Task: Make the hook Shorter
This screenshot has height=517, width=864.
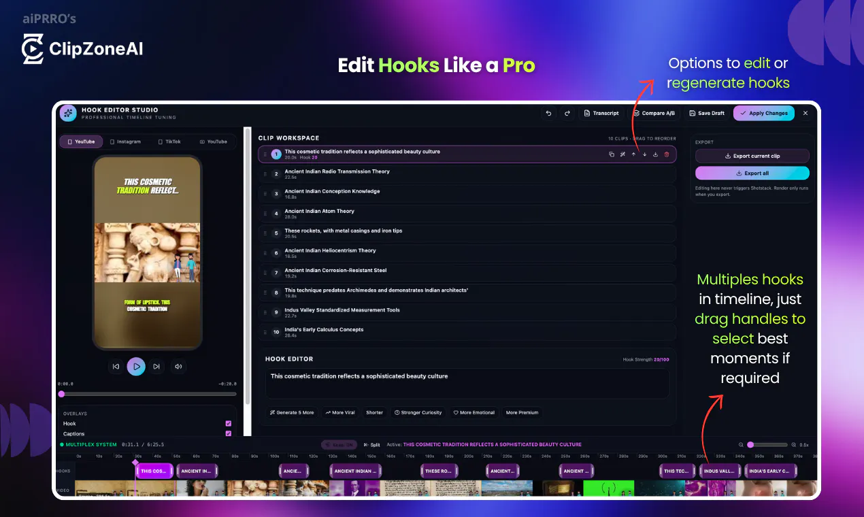Action: point(374,412)
